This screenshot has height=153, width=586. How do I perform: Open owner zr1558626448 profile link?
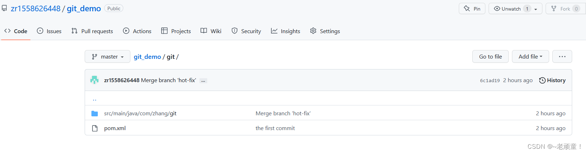(36, 8)
